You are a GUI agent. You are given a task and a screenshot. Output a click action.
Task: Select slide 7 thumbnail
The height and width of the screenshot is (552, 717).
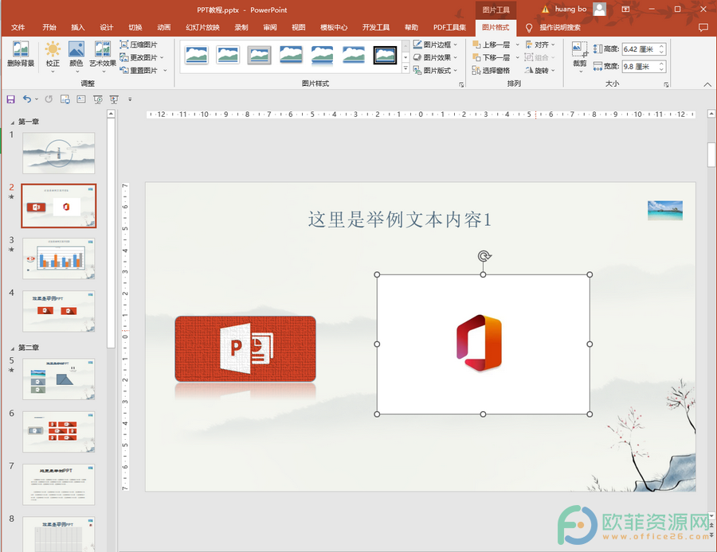(x=59, y=484)
